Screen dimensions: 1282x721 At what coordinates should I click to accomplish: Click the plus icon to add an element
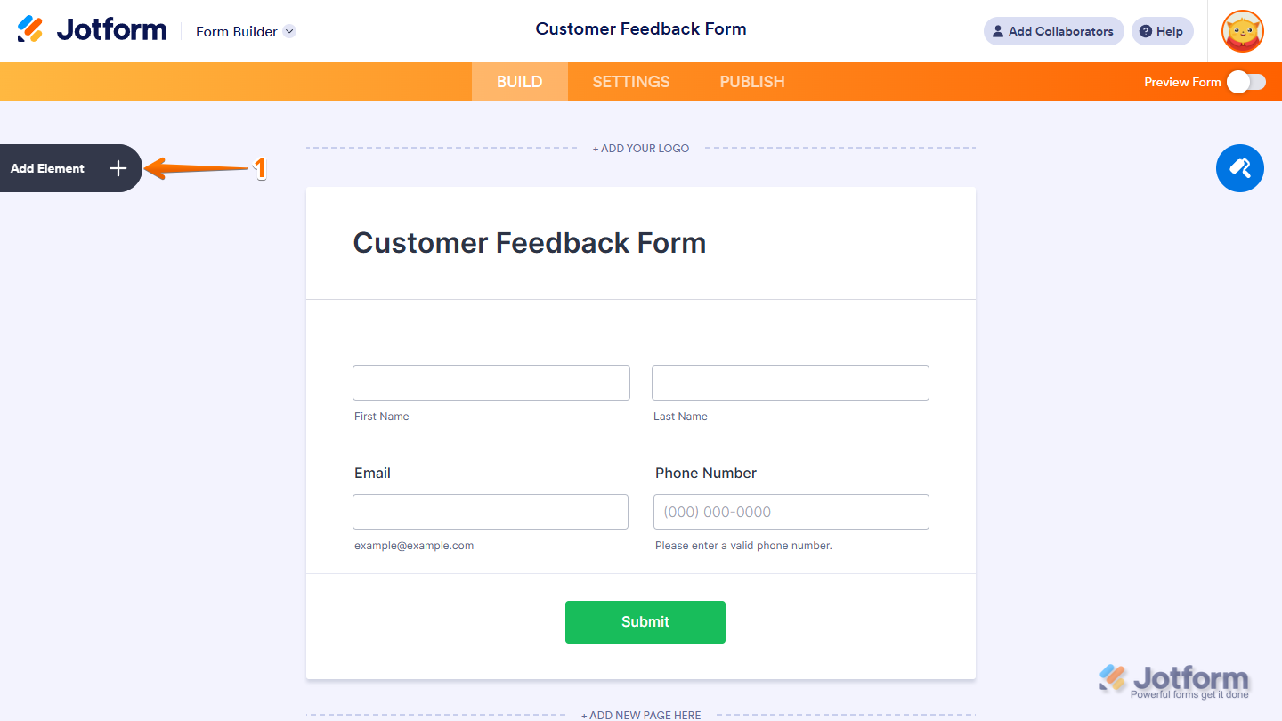pyautogui.click(x=118, y=168)
